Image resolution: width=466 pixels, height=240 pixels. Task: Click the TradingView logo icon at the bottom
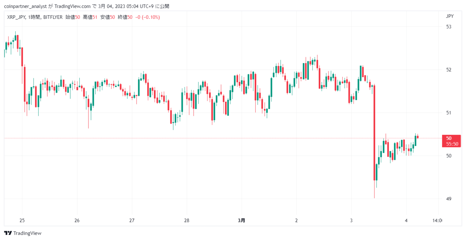click(x=8, y=233)
